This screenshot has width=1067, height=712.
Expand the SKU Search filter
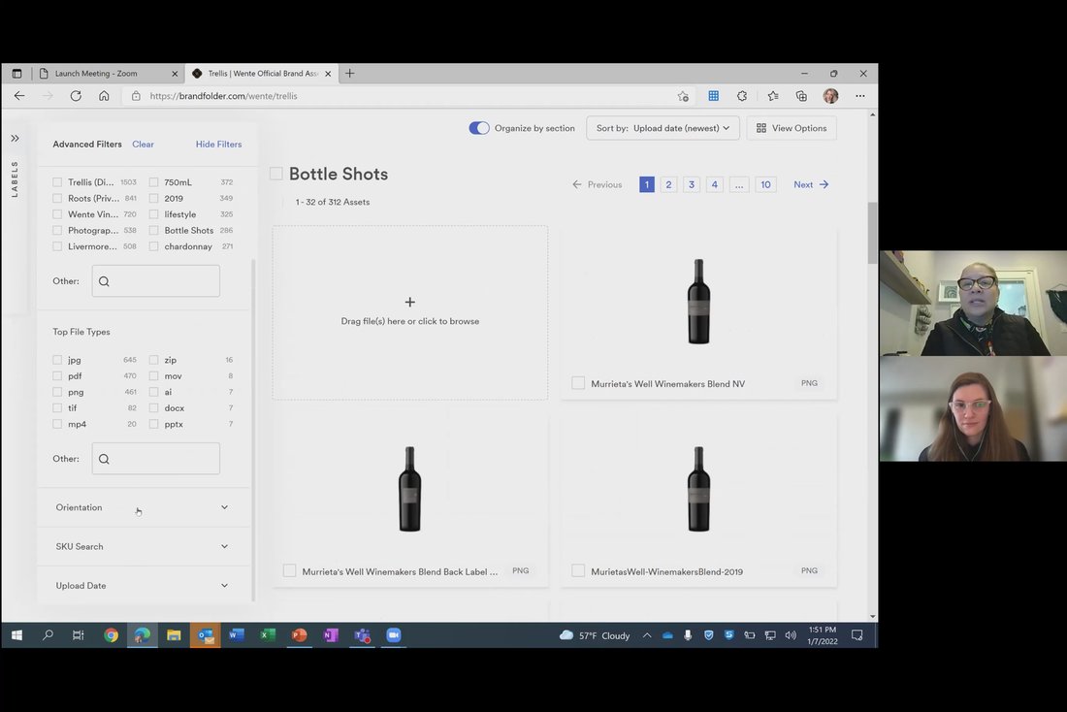click(x=142, y=546)
